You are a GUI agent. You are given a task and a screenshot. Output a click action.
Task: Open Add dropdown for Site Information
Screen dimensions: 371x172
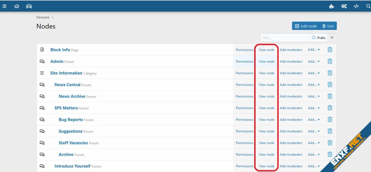(x=314, y=73)
